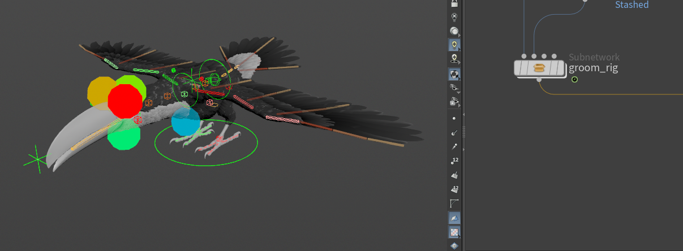Click the output connector atop the network
683x251 pixels.
585,1
